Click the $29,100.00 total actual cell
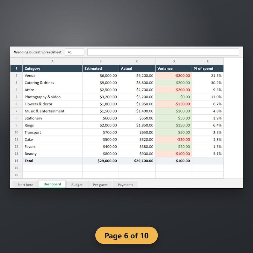The image size is (253, 253). coord(137,161)
